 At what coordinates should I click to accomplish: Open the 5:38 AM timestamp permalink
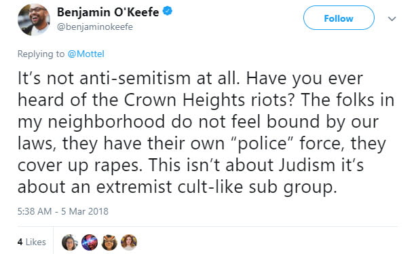click(35, 211)
